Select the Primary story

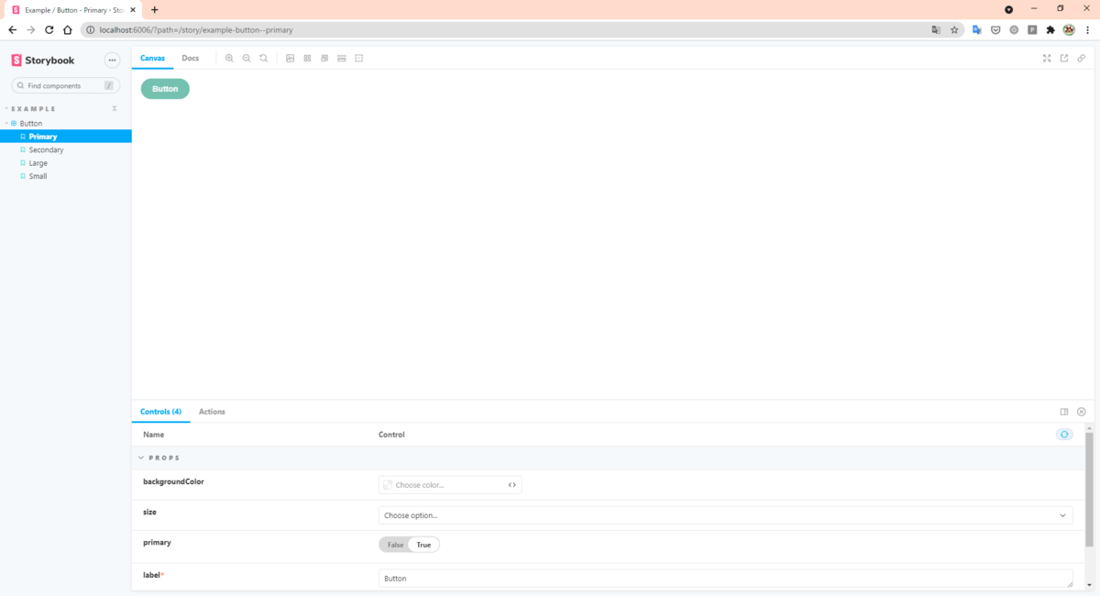tap(66, 137)
